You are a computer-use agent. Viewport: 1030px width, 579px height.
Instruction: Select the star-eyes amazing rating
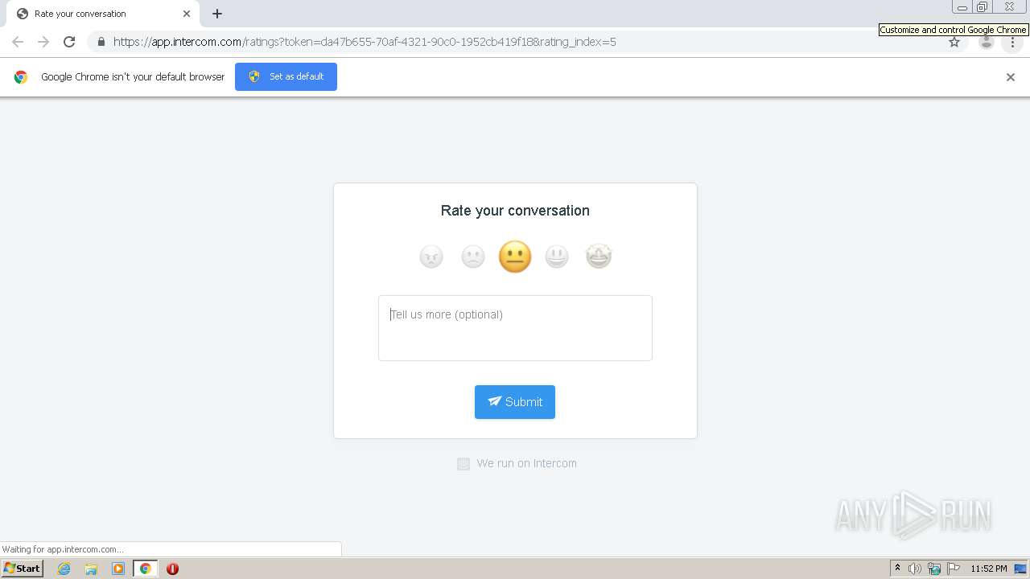point(599,257)
